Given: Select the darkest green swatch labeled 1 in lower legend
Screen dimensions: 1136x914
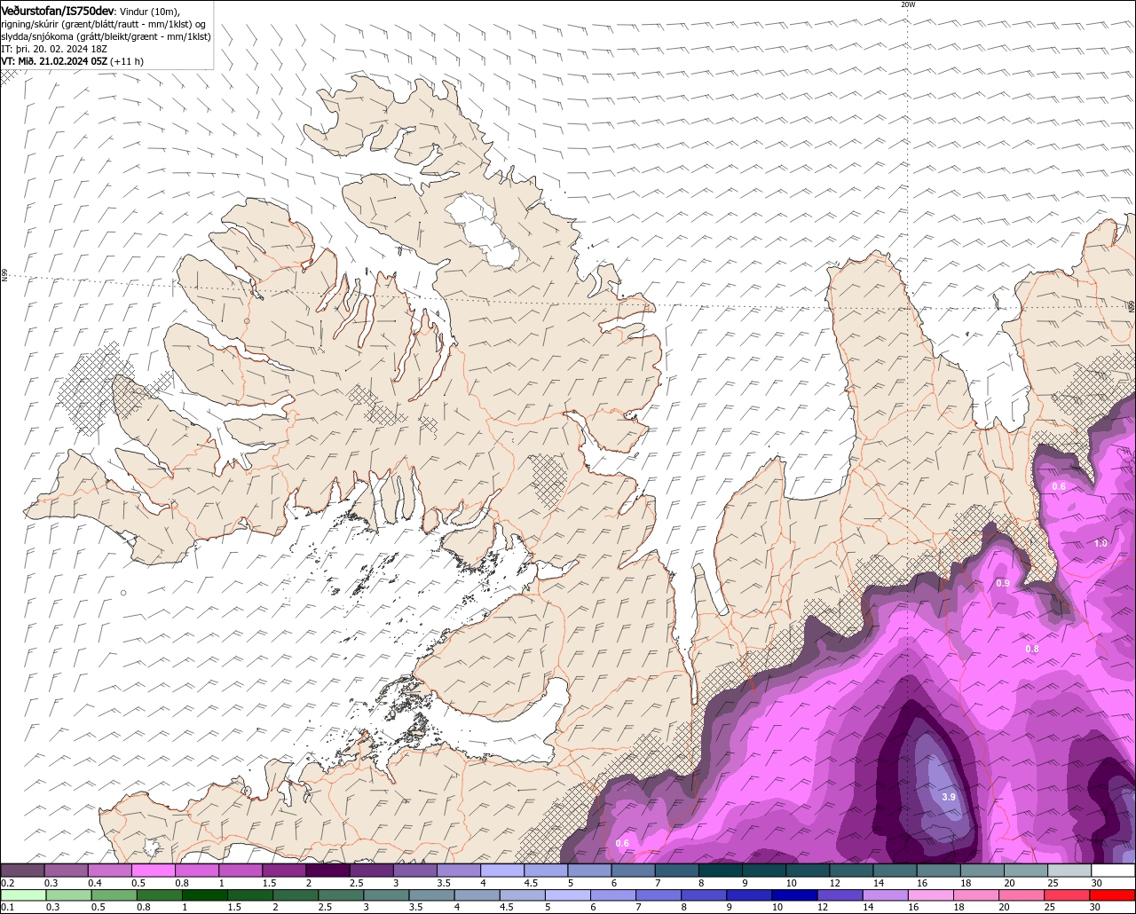Looking at the screenshot, I should click(206, 895).
